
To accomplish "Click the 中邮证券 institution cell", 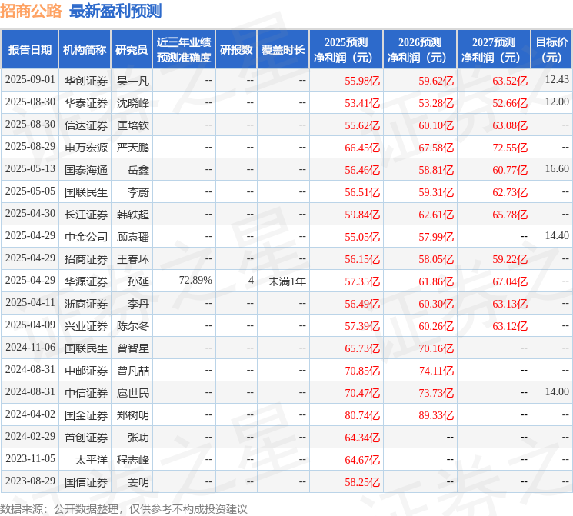I will click(x=86, y=370).
